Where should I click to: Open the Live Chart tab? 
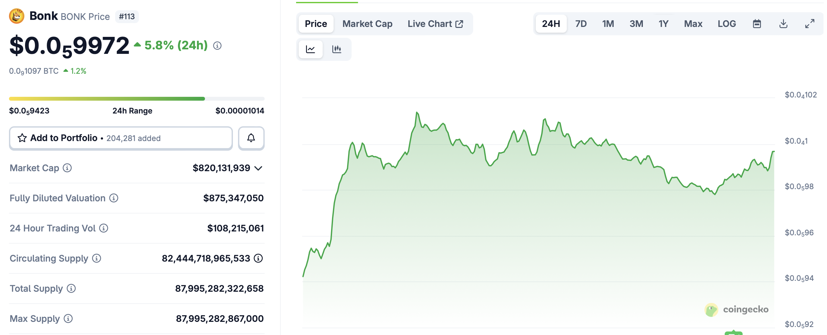click(x=435, y=23)
